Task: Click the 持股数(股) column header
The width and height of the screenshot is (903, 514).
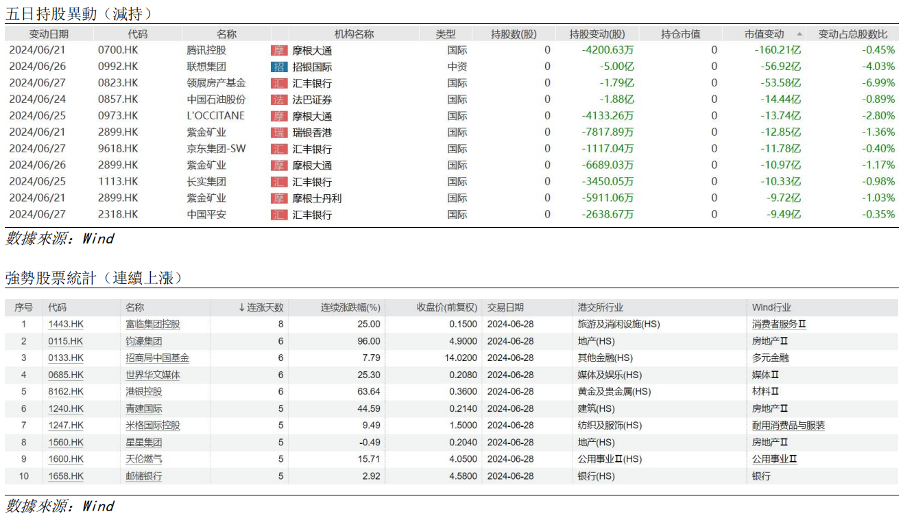Action: pos(514,34)
